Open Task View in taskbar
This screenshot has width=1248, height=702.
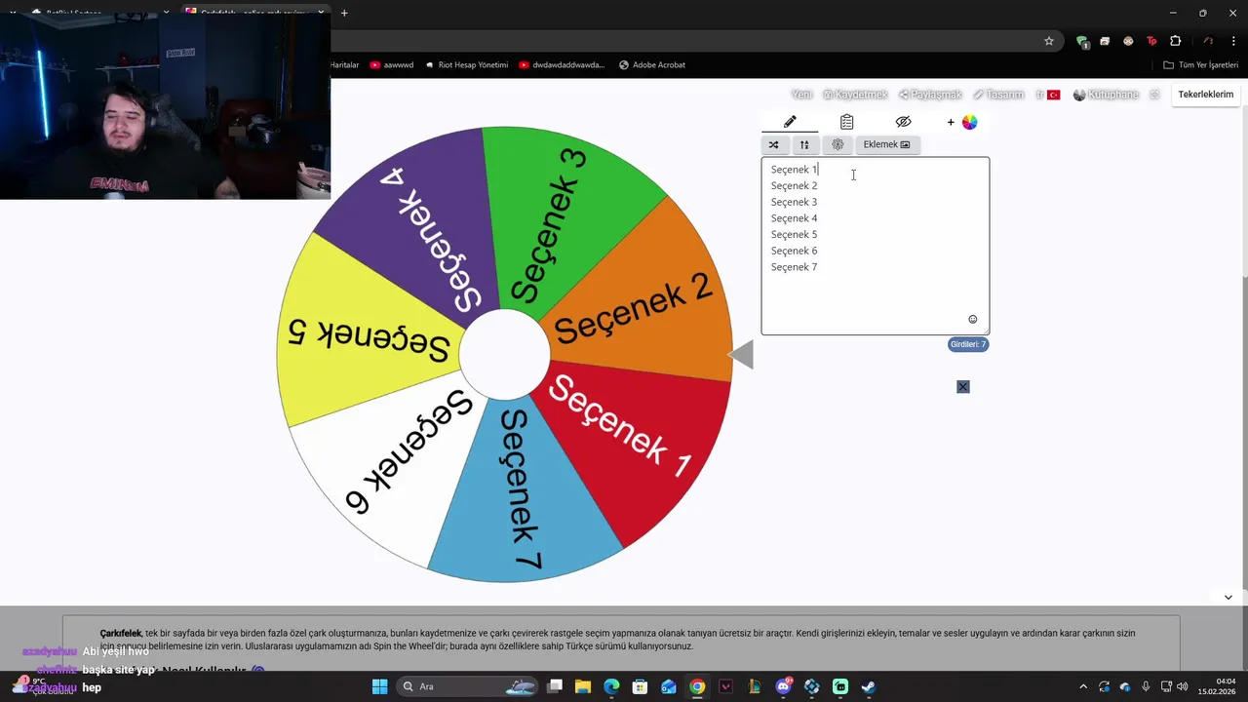click(x=555, y=686)
